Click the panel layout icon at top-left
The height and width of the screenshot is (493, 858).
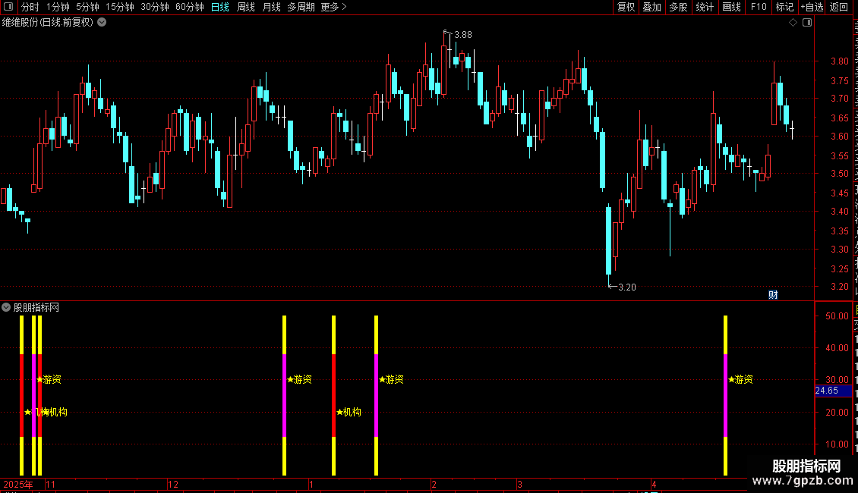coord(8,7)
